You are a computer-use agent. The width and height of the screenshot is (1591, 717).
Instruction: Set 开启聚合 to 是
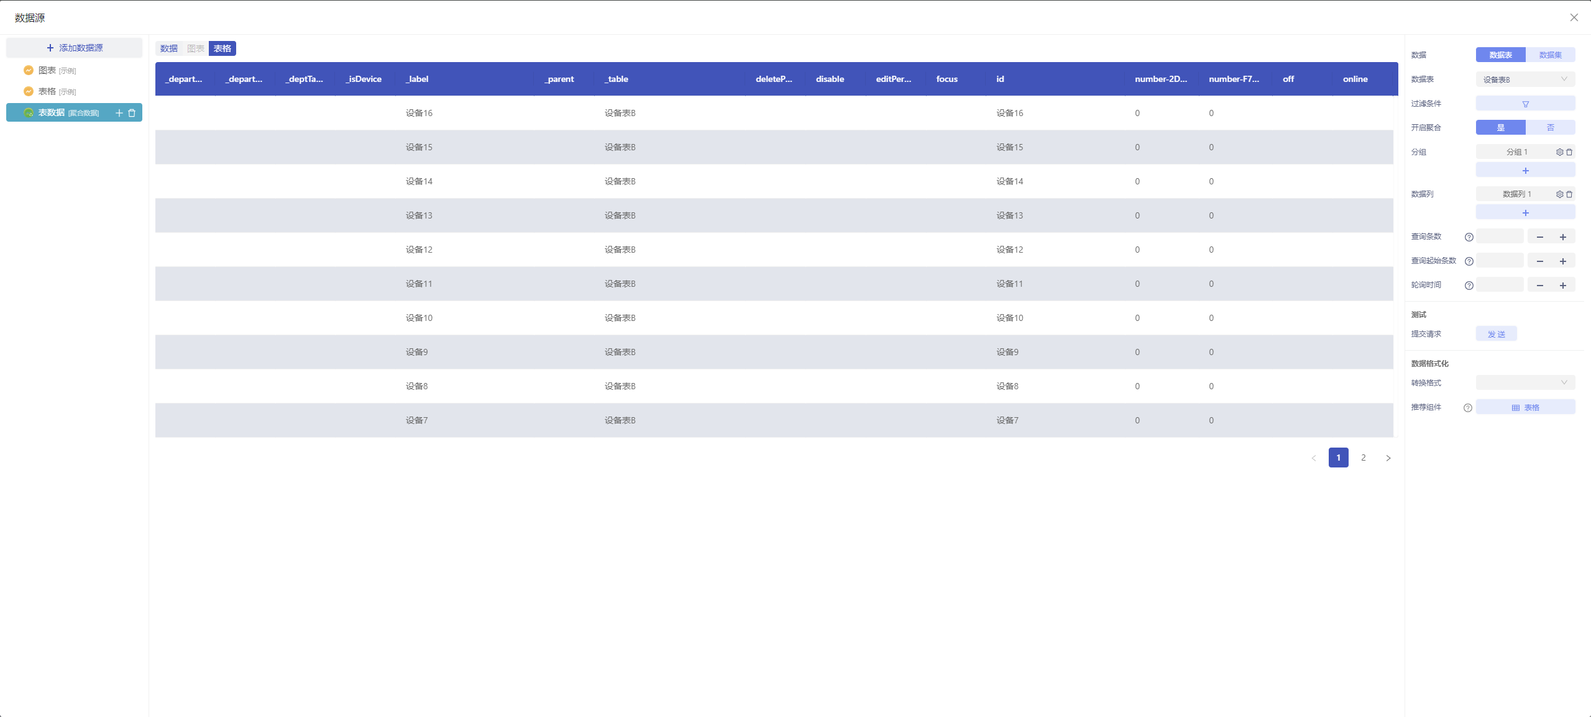point(1501,127)
